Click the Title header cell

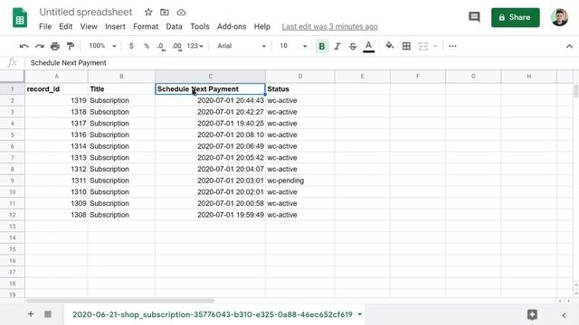tap(121, 88)
